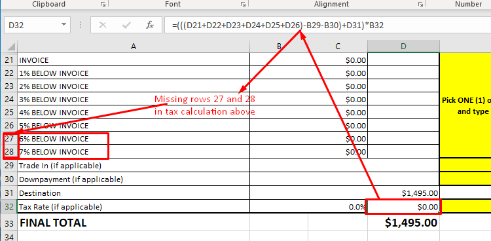
Task: Click the Cancel X formula button
Action: [102, 25]
